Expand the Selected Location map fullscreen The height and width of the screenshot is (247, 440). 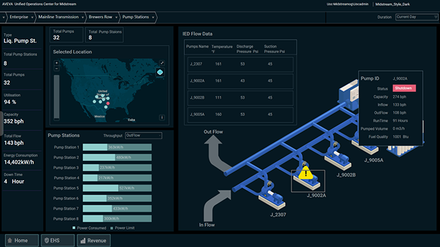tap(162, 63)
